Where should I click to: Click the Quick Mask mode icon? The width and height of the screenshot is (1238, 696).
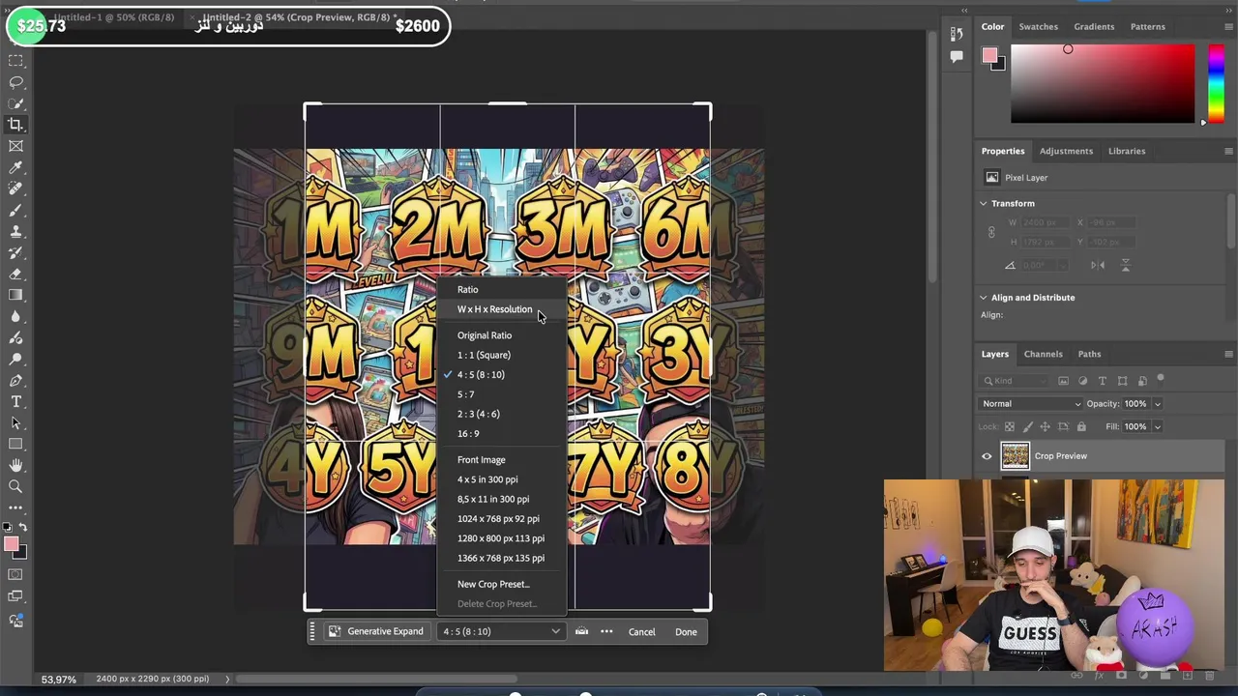pyautogui.click(x=15, y=575)
